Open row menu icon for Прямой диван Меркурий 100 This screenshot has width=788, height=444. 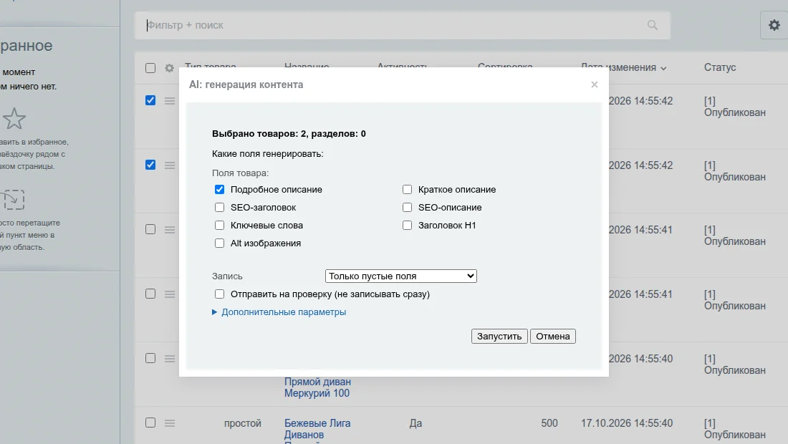(170, 359)
